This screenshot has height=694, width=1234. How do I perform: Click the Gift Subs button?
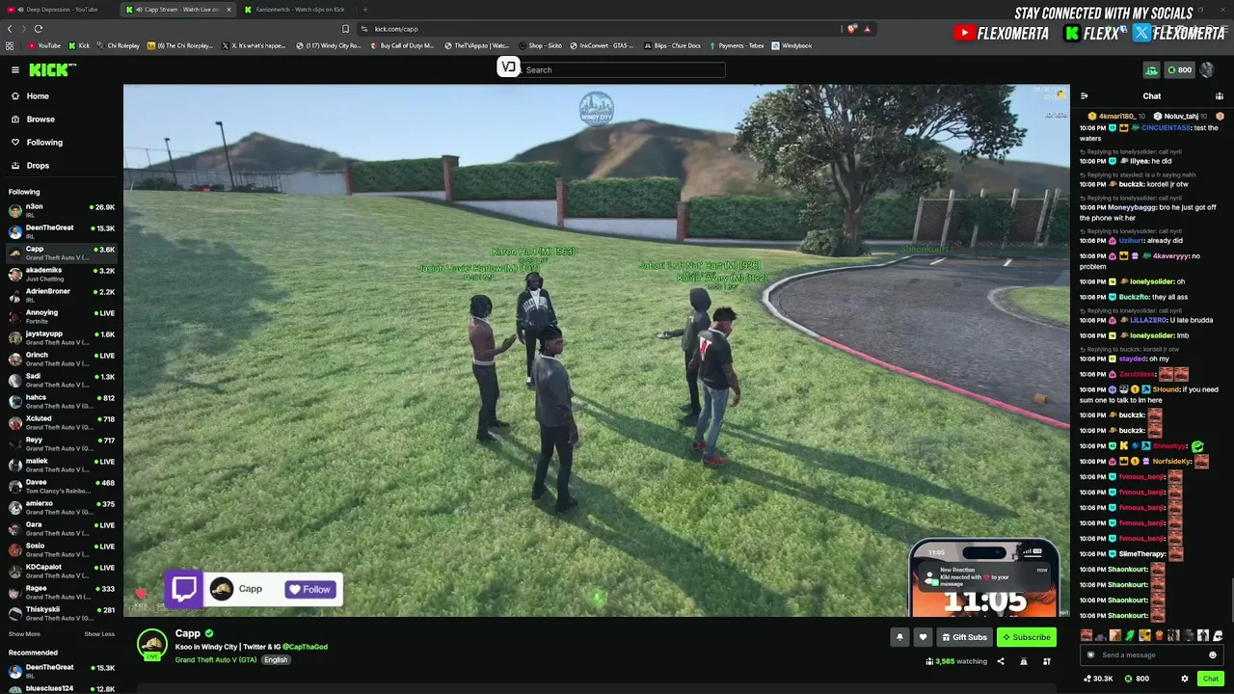(964, 637)
